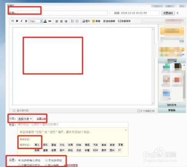Check the 显示源代码 checkbox
187x167 pixels.
point(14,110)
